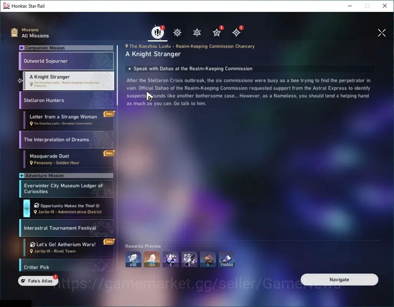The height and width of the screenshot is (307, 394).
Task: Select Letter from a Strange Woman mission
Action: (x=68, y=120)
